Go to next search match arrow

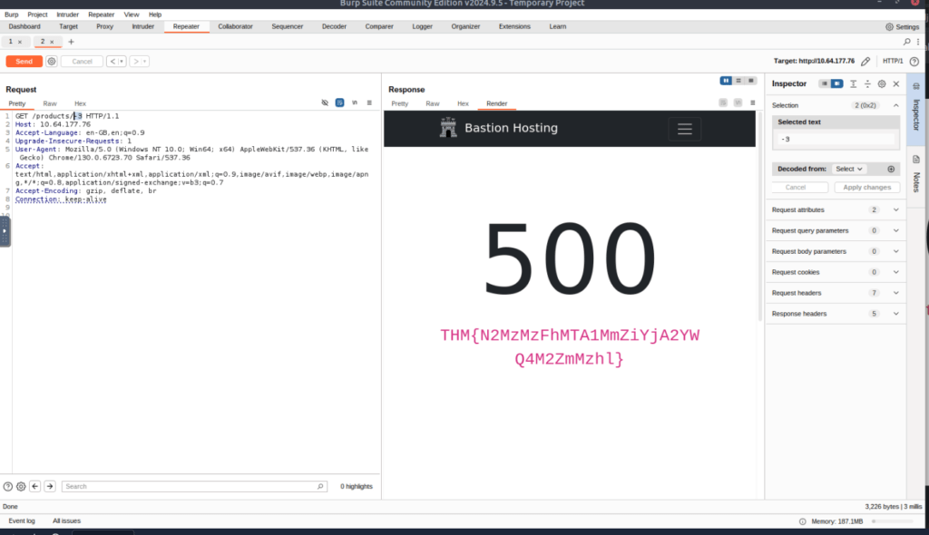point(50,486)
